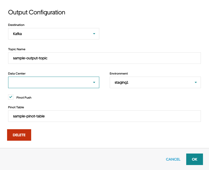Click the Environment field label

pos(119,73)
